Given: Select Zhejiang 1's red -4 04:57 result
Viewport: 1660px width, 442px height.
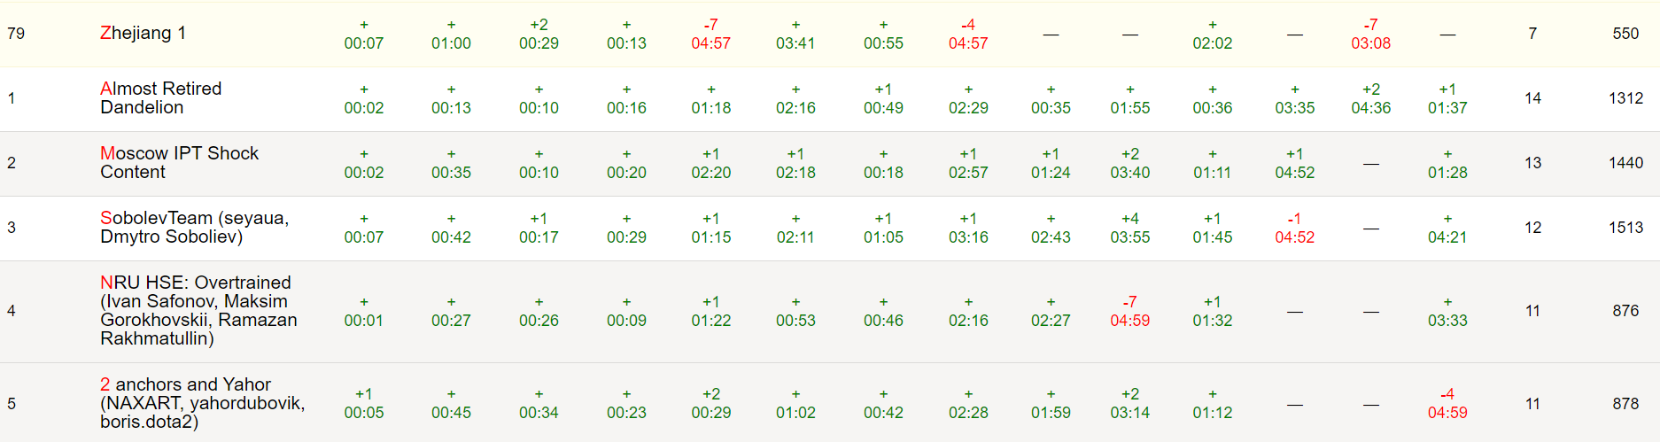Looking at the screenshot, I should [x=967, y=34].
